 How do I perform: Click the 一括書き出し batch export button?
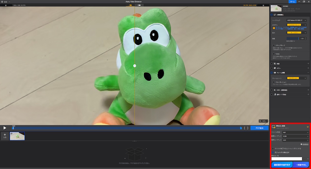pyautogui.click(x=301, y=165)
